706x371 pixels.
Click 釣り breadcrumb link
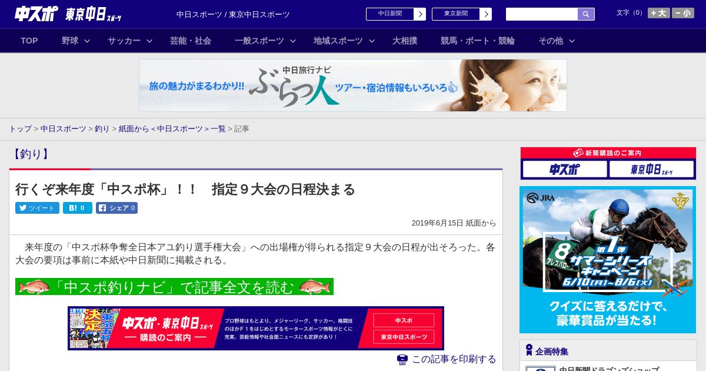coord(102,129)
